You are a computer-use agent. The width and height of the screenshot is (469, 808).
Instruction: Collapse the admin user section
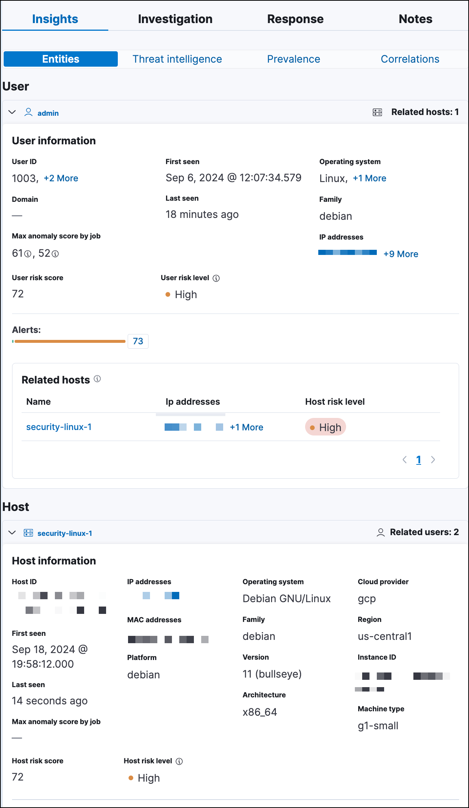click(x=12, y=112)
